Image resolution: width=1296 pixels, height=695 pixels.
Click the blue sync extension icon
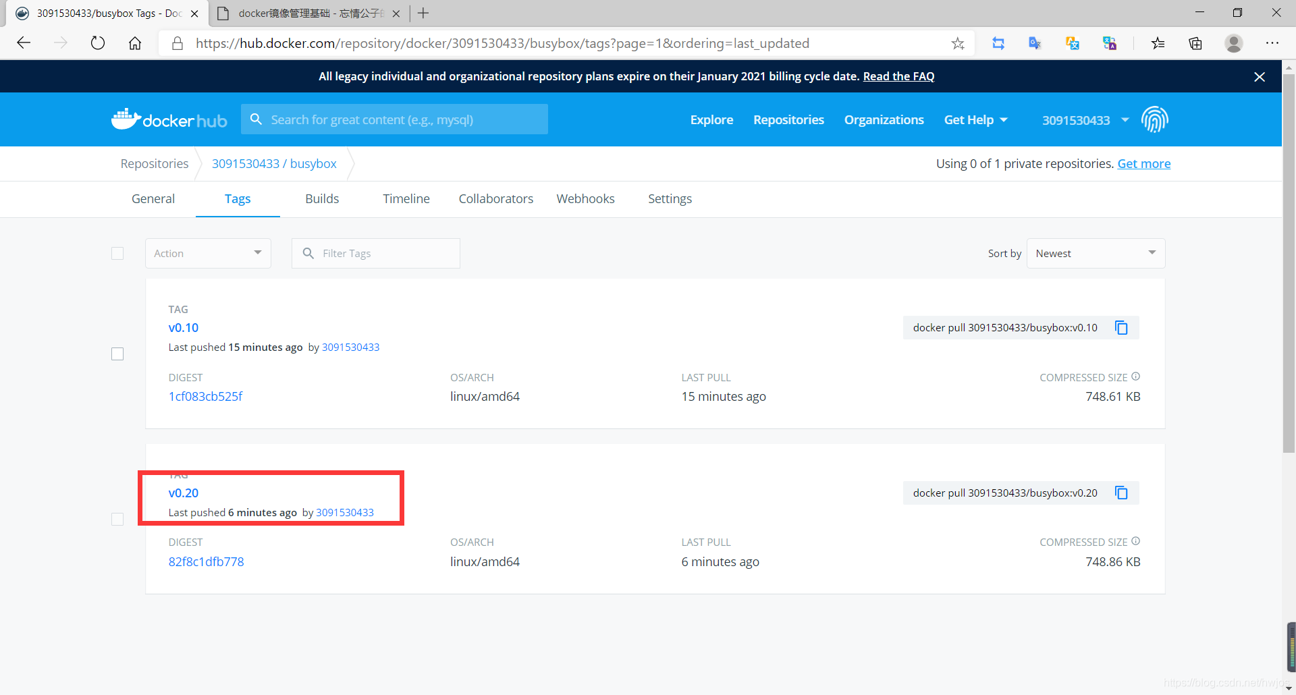pyautogui.click(x=998, y=43)
